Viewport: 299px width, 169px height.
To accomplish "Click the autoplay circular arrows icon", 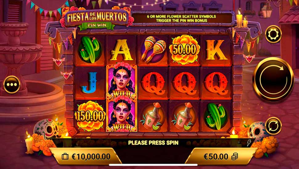I will pyautogui.click(x=273, y=126).
